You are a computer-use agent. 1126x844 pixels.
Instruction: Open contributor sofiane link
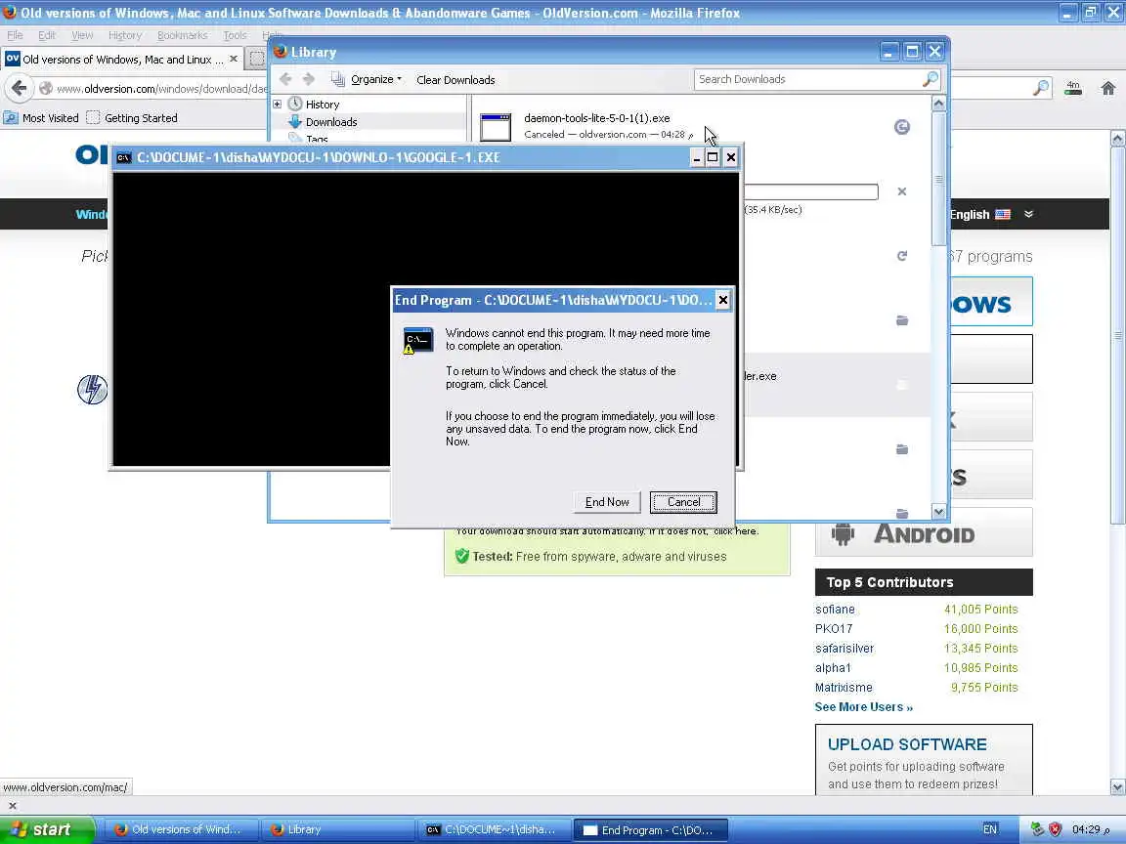[835, 610]
